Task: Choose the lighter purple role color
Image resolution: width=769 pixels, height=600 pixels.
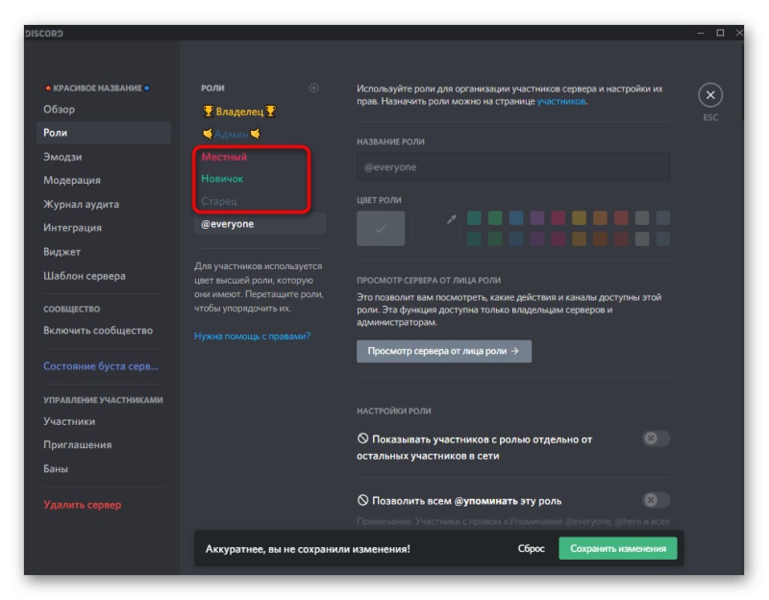Action: 537,218
